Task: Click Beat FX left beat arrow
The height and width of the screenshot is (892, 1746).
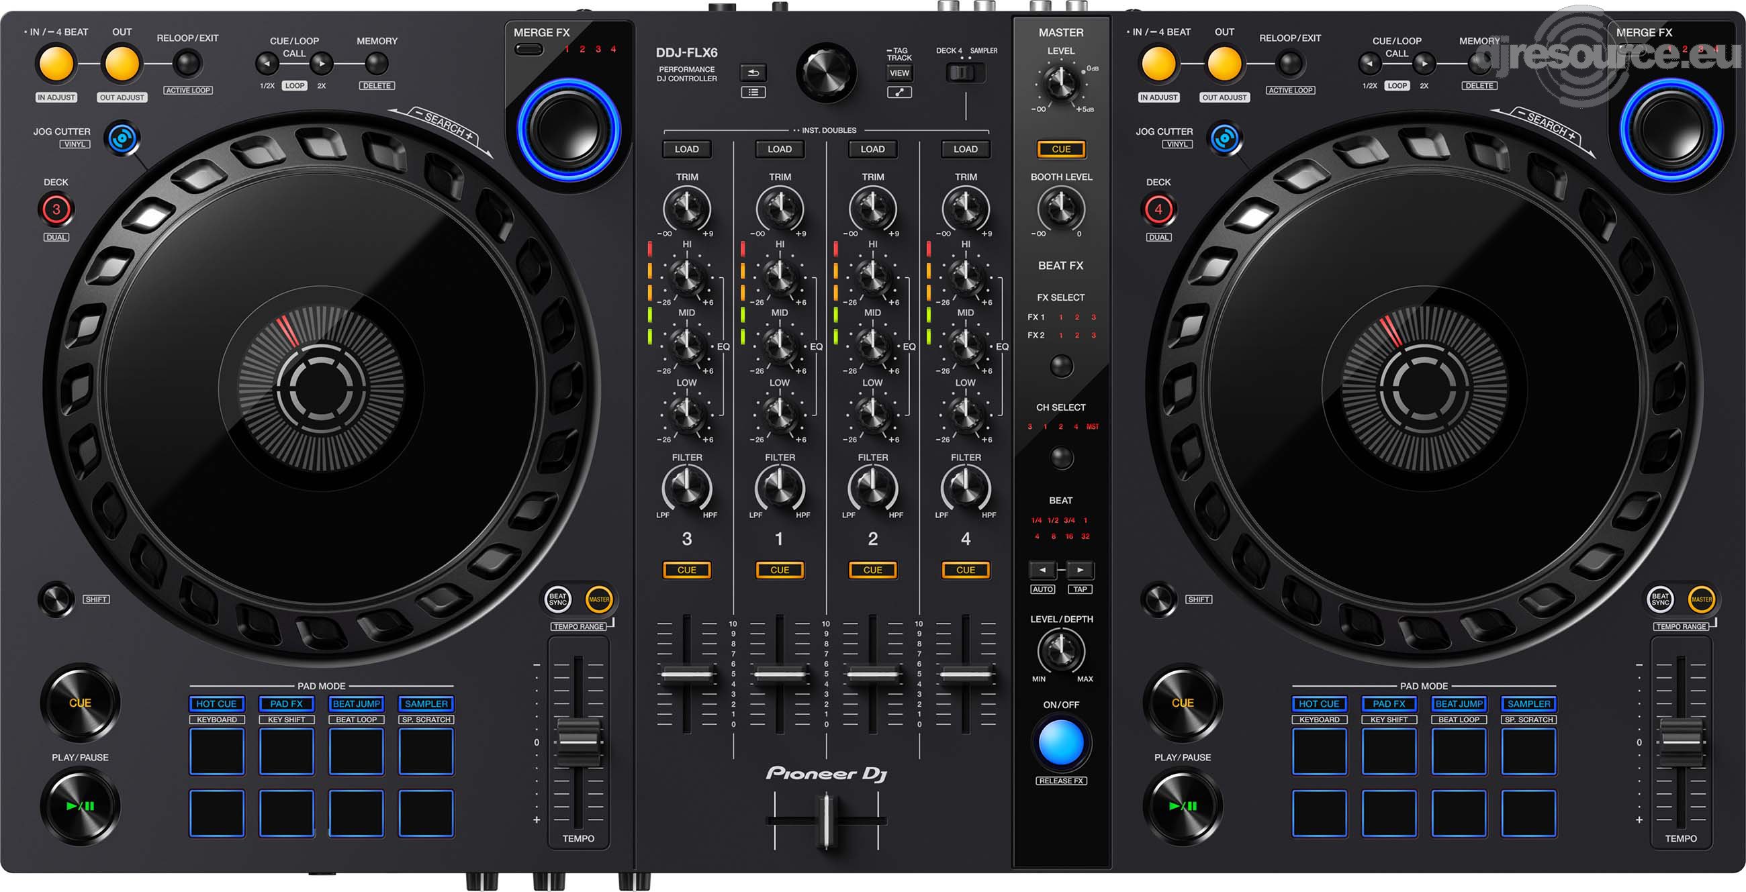Action: click(x=1042, y=570)
